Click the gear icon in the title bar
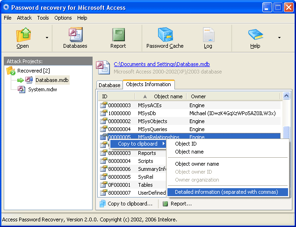The height and width of the screenshot is (227, 296). pos(6,7)
